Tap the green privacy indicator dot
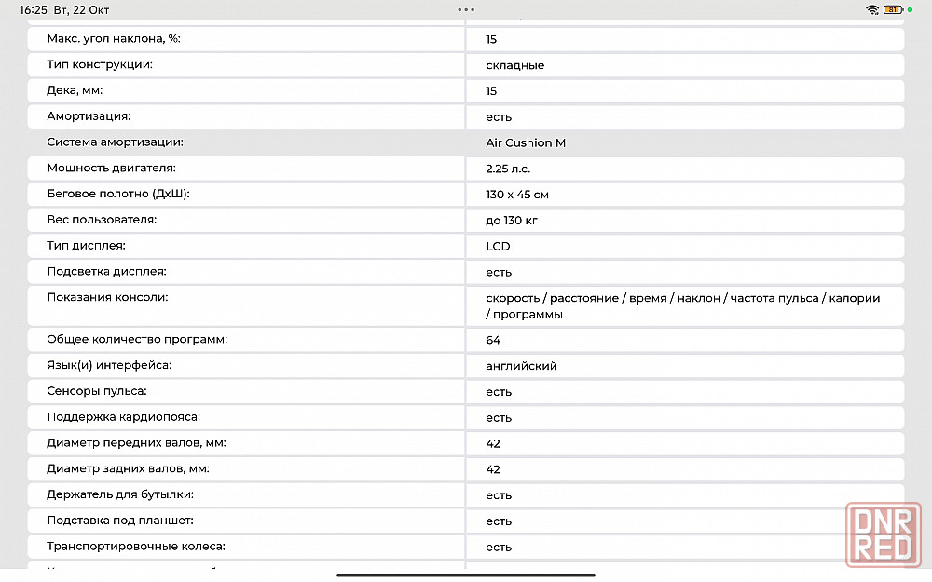932x582 pixels. (x=910, y=9)
